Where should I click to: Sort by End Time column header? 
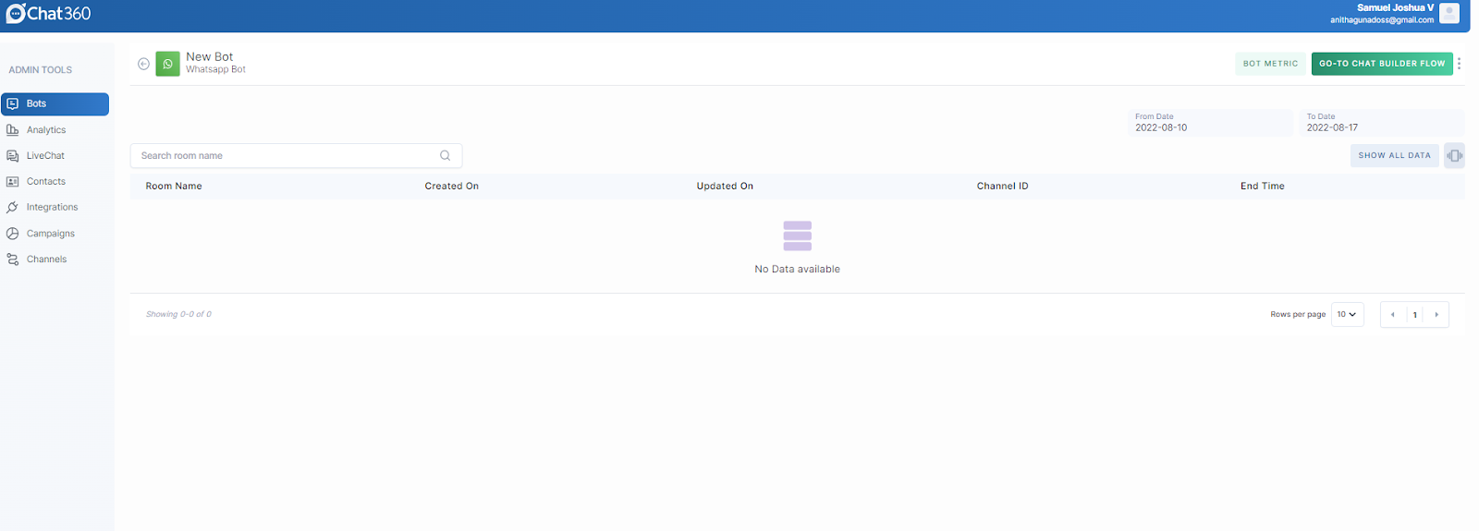pos(1263,187)
